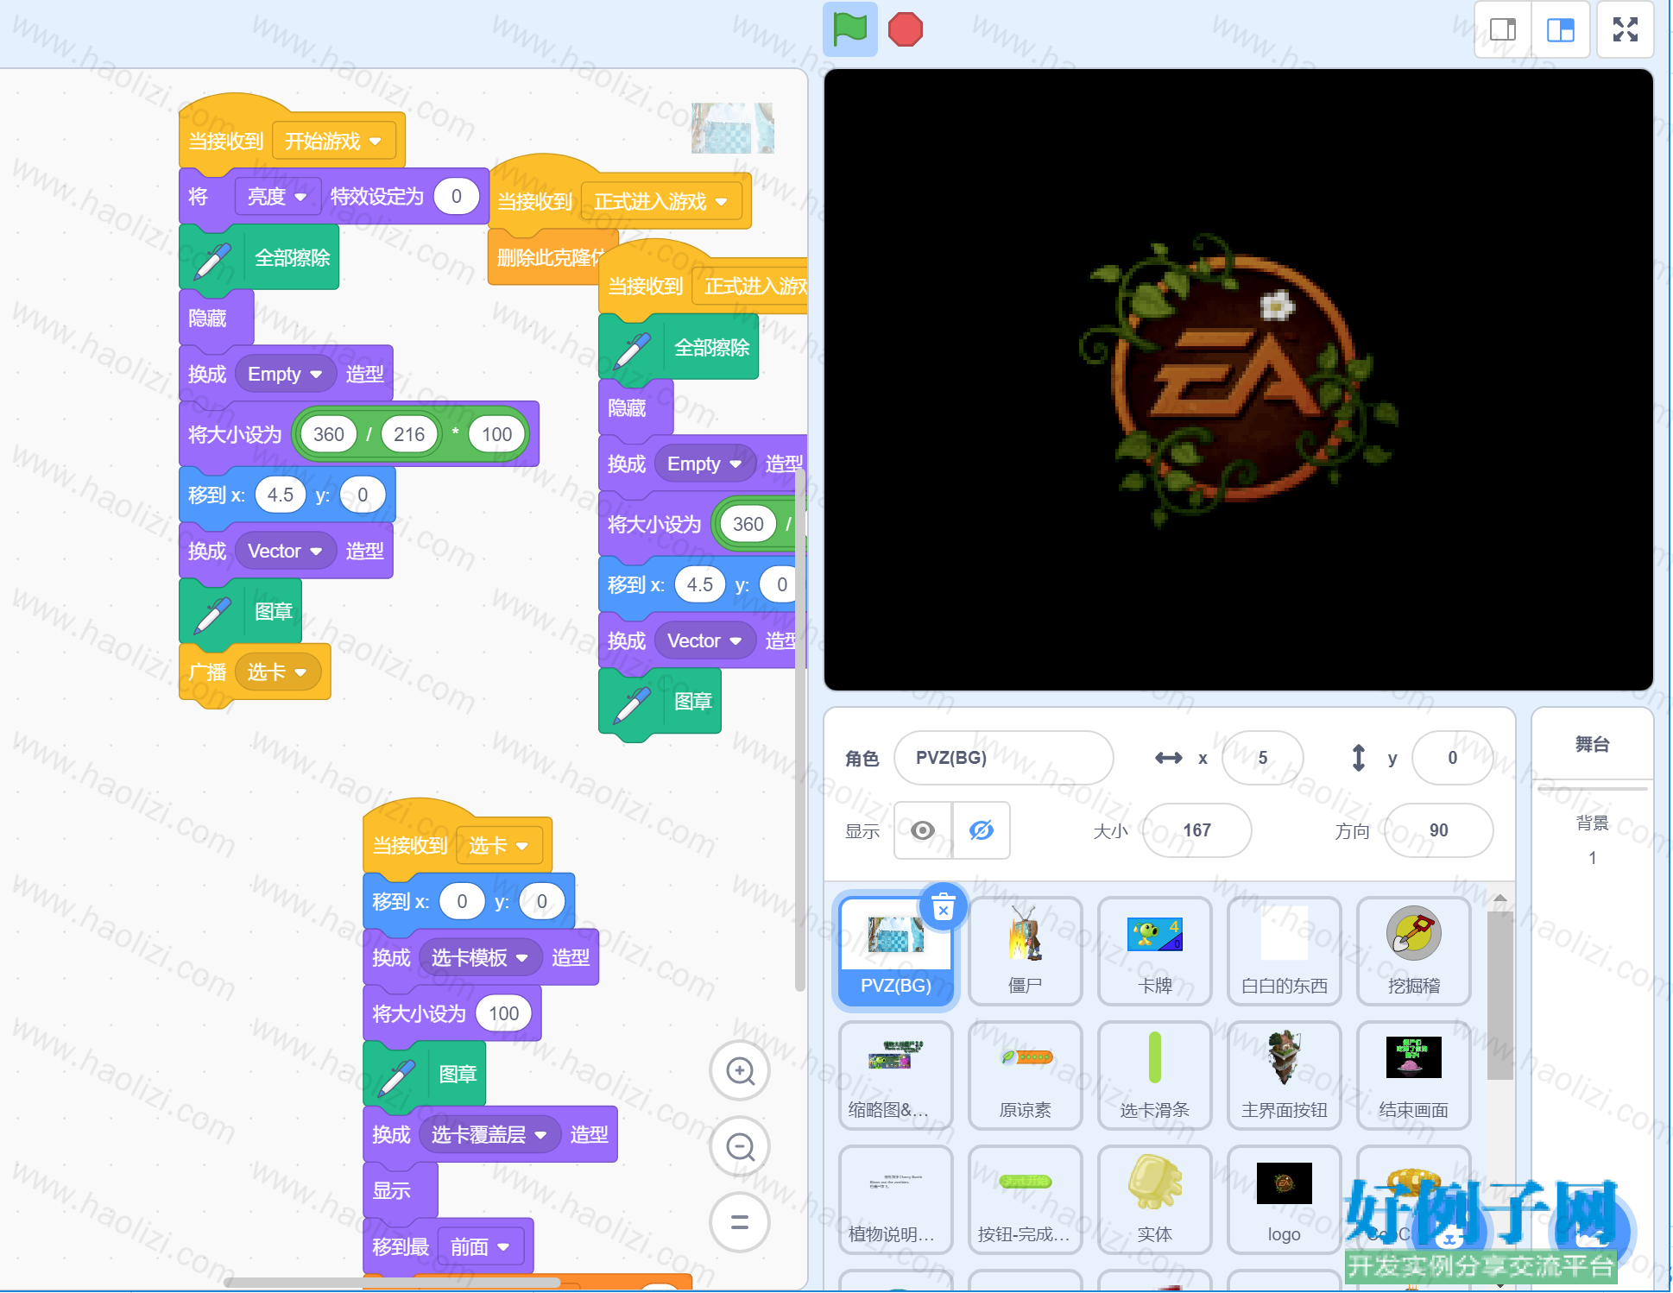This screenshot has height=1293, width=1673.
Task: Delete the PVZ(BG) sprite via trash icon
Action: tap(944, 905)
